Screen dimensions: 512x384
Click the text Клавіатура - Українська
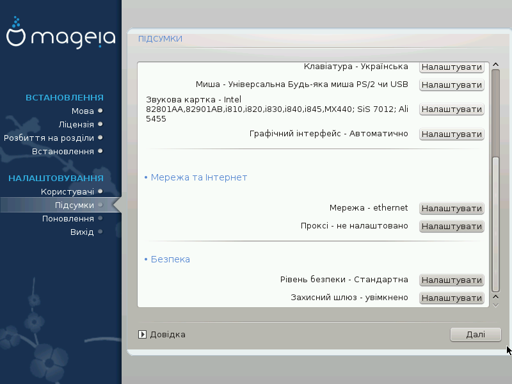(x=356, y=67)
